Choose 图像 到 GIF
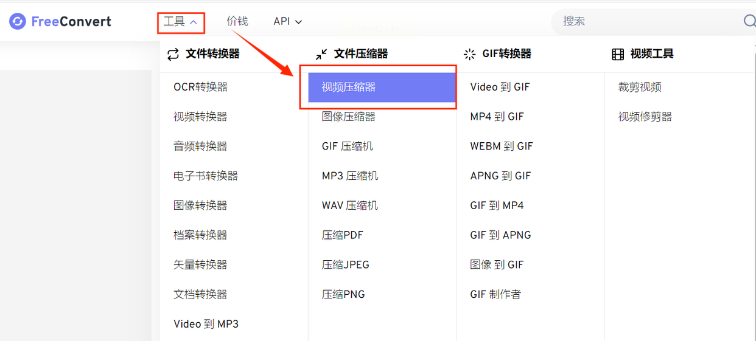Image resolution: width=756 pixels, height=341 pixels. pos(497,264)
